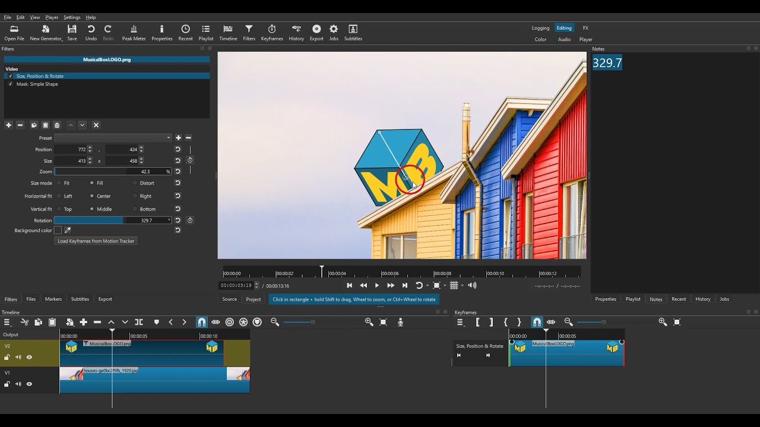
Task: Show the Timeline via toolbar icon
Action: 228,33
